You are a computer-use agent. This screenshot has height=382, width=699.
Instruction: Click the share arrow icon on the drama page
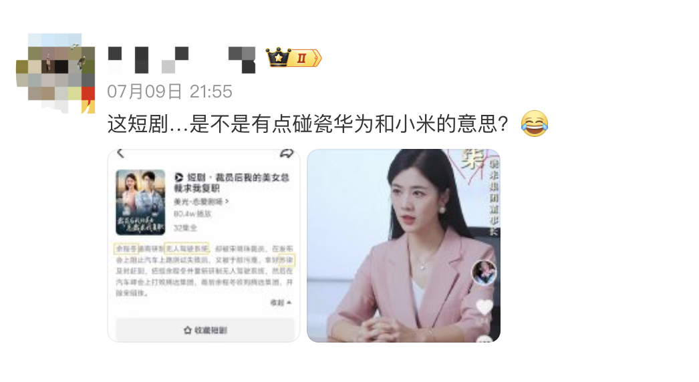click(287, 154)
